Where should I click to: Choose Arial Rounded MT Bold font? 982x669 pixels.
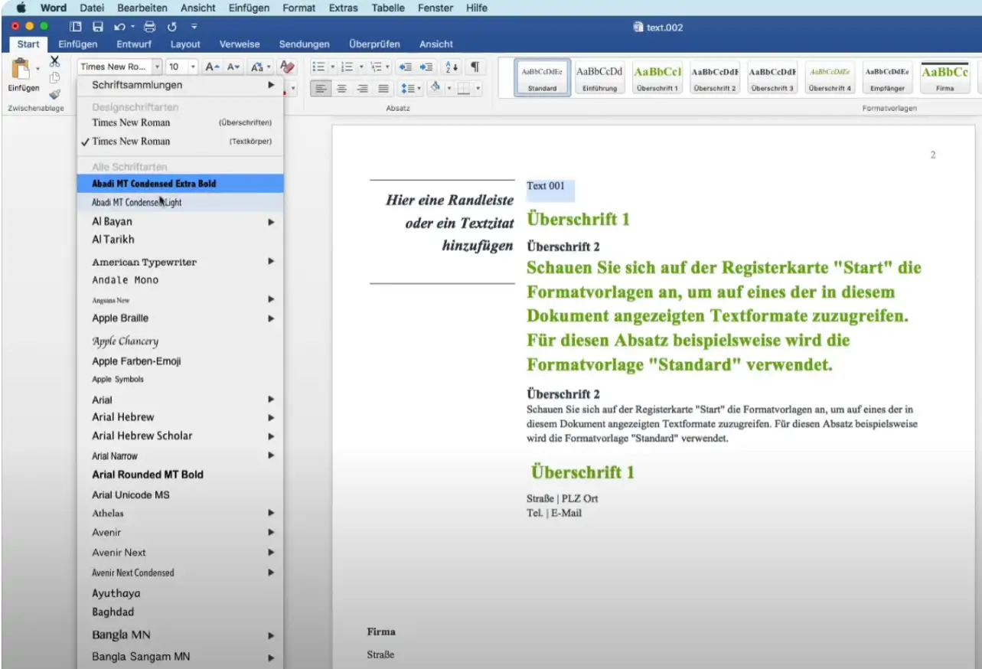point(148,475)
